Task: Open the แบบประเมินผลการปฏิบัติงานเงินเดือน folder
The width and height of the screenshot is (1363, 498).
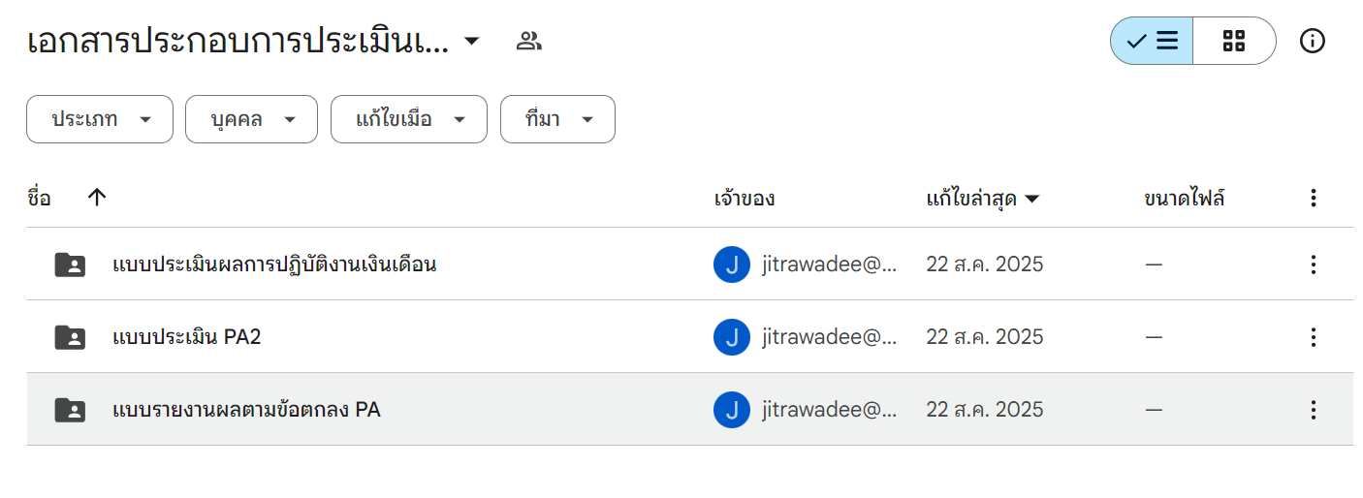Action: pos(274,264)
